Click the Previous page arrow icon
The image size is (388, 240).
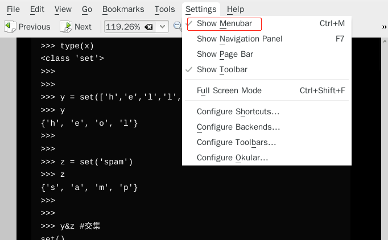(10, 27)
